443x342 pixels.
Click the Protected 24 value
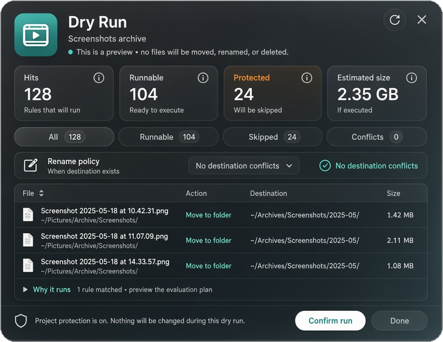click(x=244, y=94)
